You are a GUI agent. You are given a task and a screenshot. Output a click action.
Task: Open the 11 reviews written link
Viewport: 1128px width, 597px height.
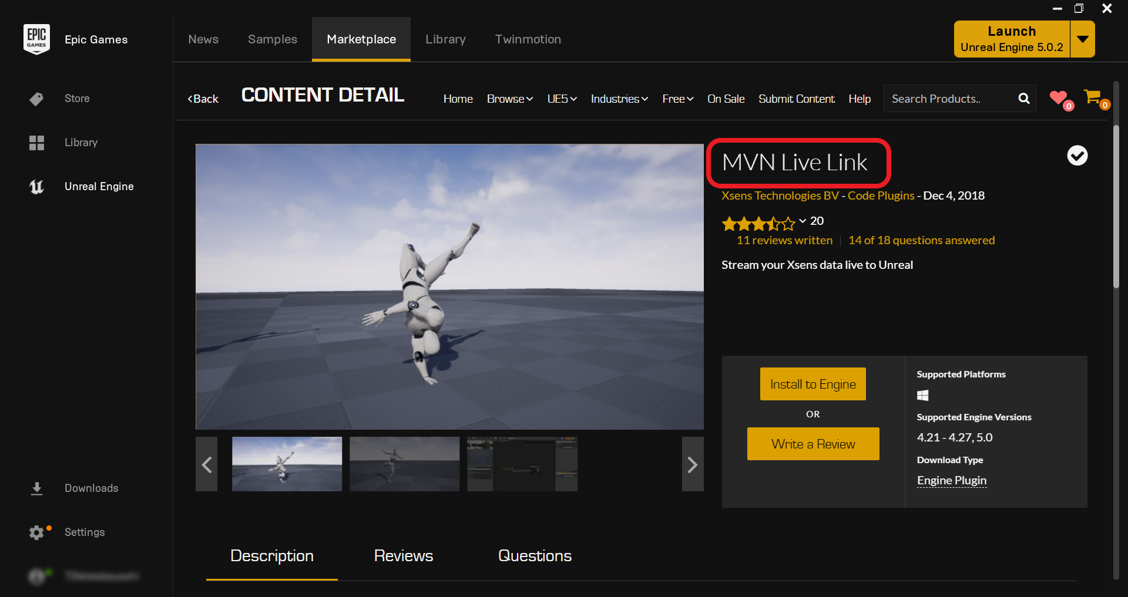coord(784,240)
